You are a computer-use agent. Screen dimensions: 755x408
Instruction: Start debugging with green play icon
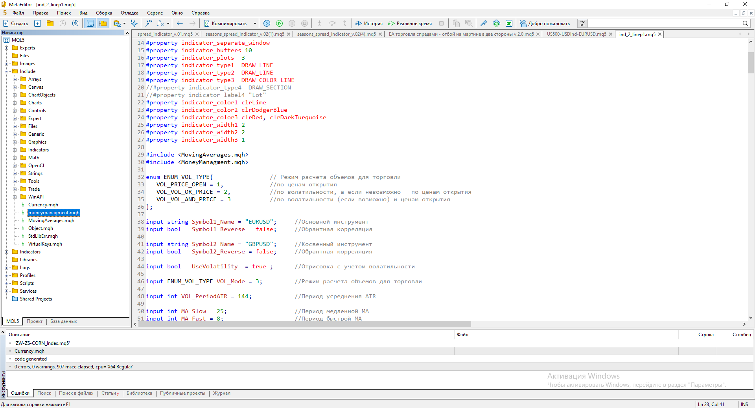[x=279, y=24]
